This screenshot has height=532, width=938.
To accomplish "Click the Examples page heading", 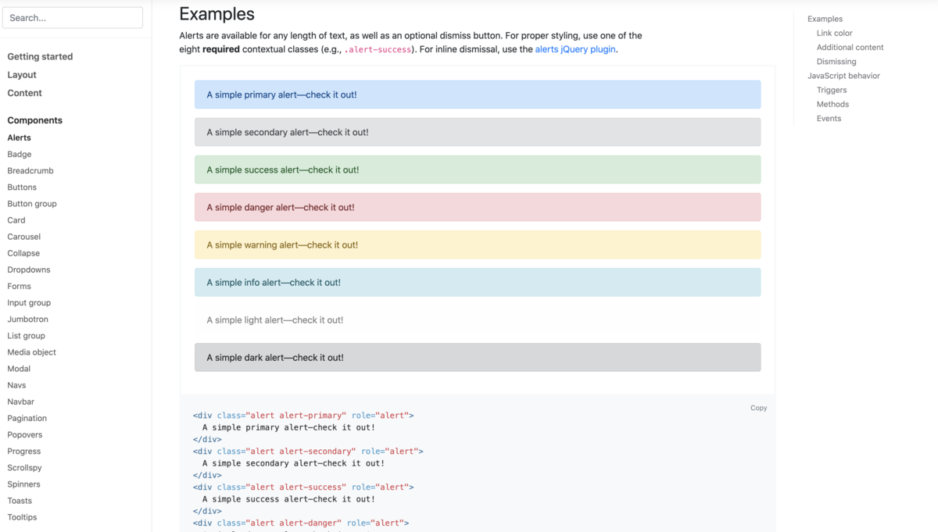I will tap(217, 13).
